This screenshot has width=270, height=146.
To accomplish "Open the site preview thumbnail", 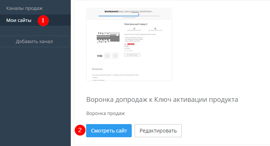I will pos(129,44).
